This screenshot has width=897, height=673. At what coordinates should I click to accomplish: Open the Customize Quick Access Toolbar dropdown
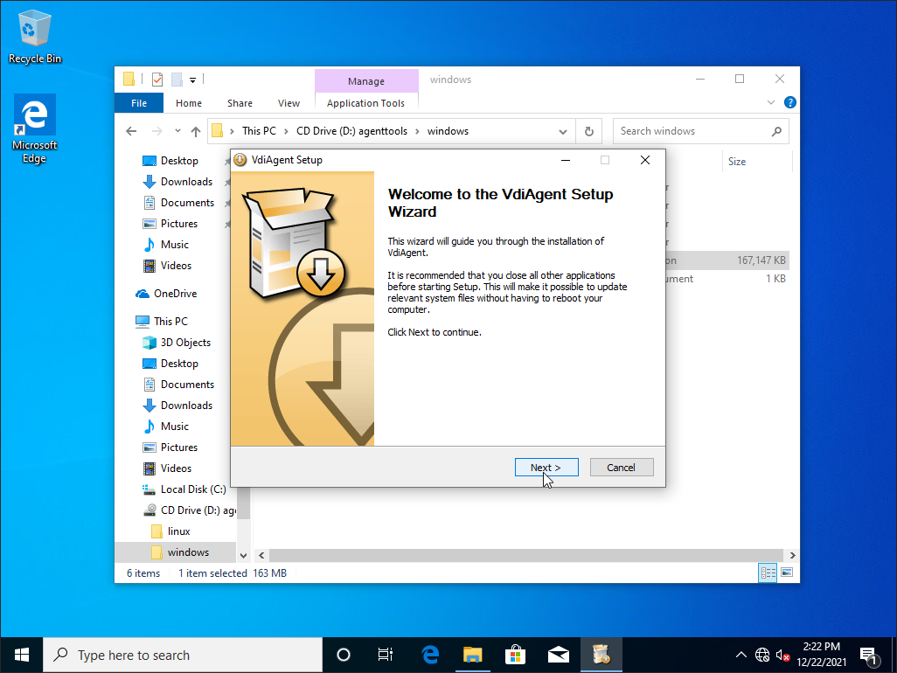(193, 80)
